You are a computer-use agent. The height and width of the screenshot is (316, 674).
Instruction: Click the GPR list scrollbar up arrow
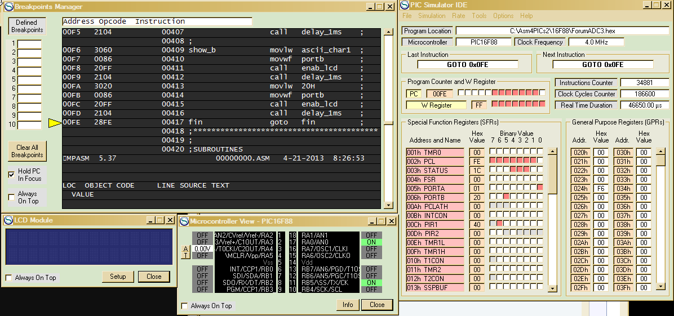[660, 152]
